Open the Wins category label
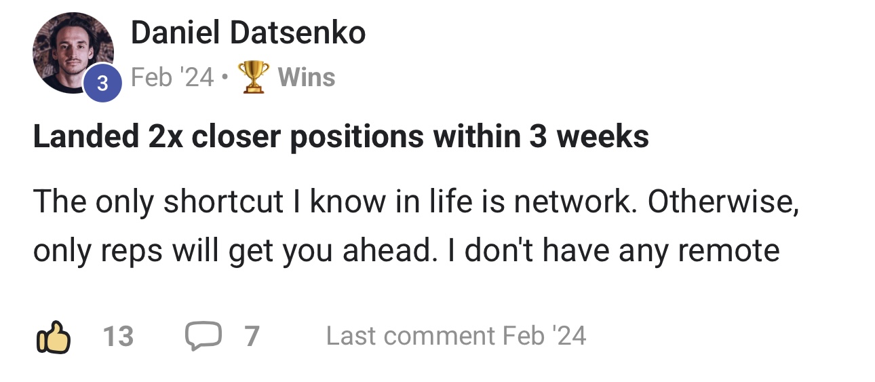The height and width of the screenshot is (382, 875). (307, 77)
